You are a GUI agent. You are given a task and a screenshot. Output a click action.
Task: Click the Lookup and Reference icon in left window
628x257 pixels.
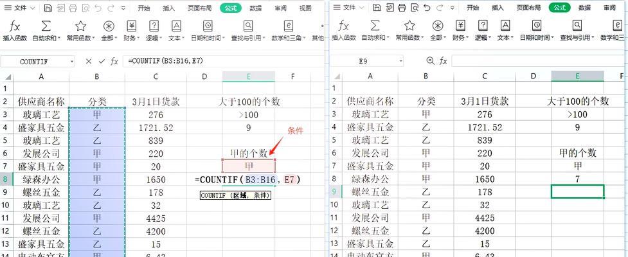(x=248, y=26)
